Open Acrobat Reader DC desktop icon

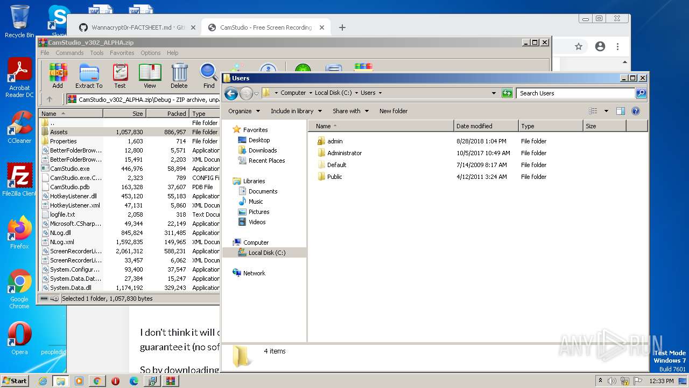pos(20,78)
